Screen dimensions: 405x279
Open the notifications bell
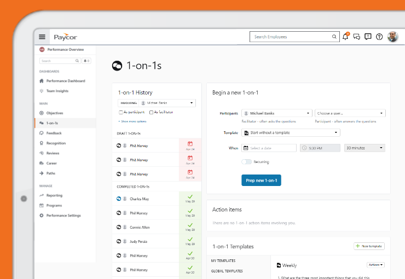pyautogui.click(x=345, y=37)
